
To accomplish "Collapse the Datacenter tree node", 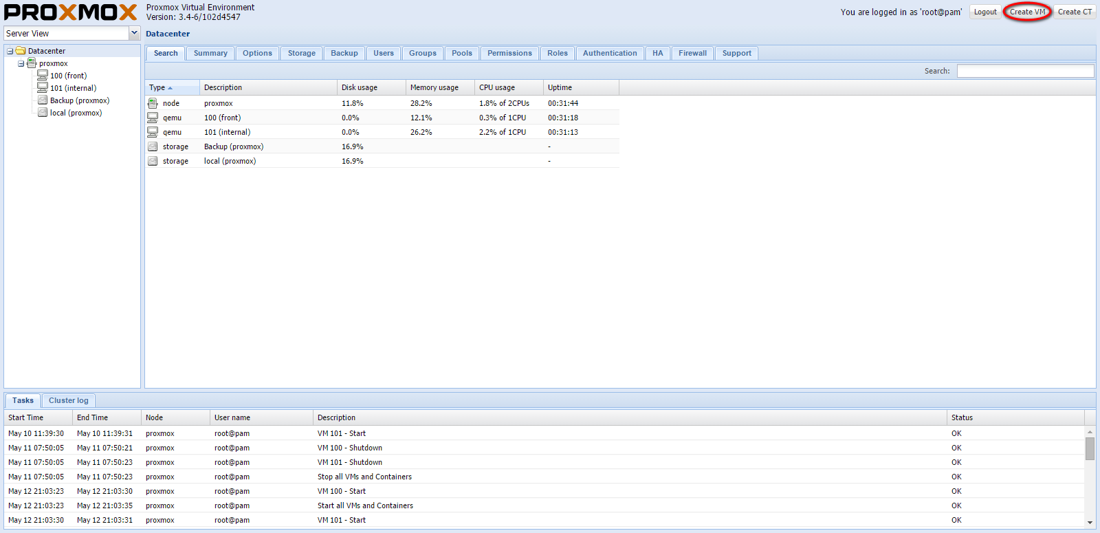I will 10,51.
